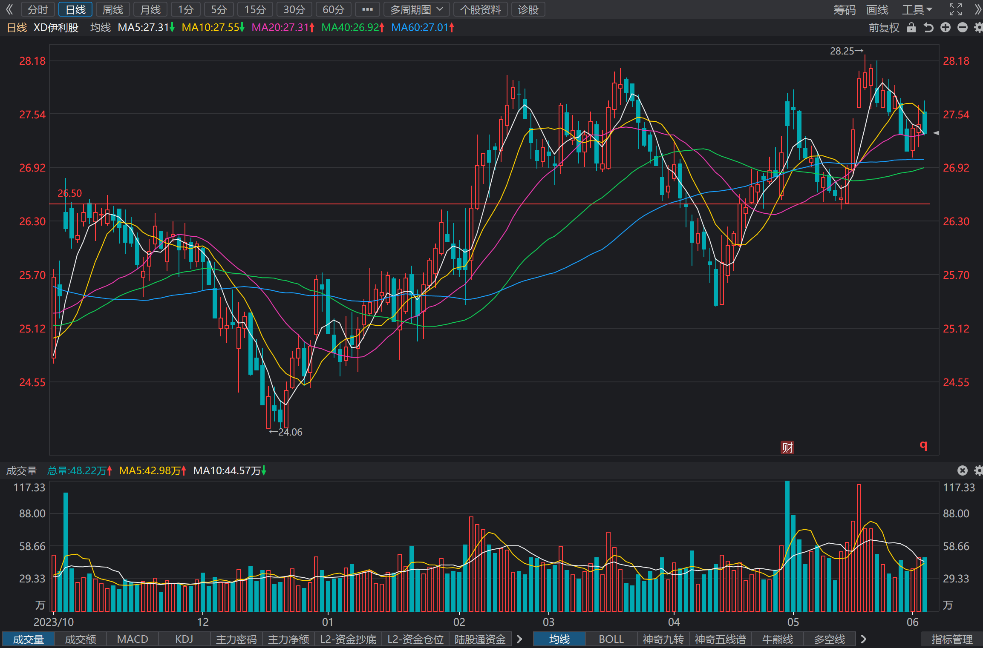Open 画线 drawing tools
983x648 pixels.
coord(877,9)
